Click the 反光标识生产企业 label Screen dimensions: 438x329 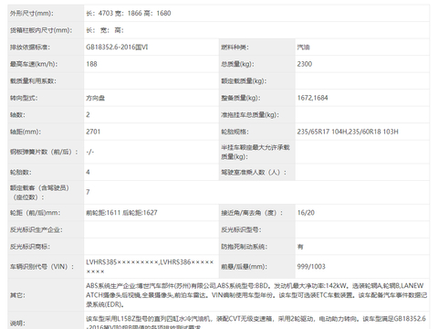point(36,229)
